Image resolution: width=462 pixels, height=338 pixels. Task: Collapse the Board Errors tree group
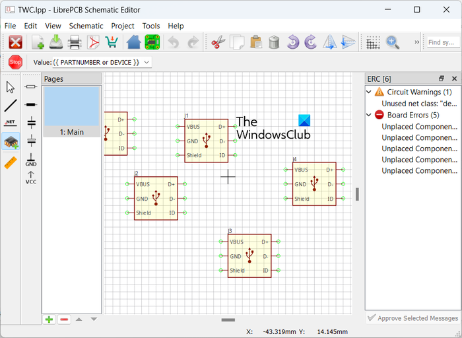tap(370, 115)
